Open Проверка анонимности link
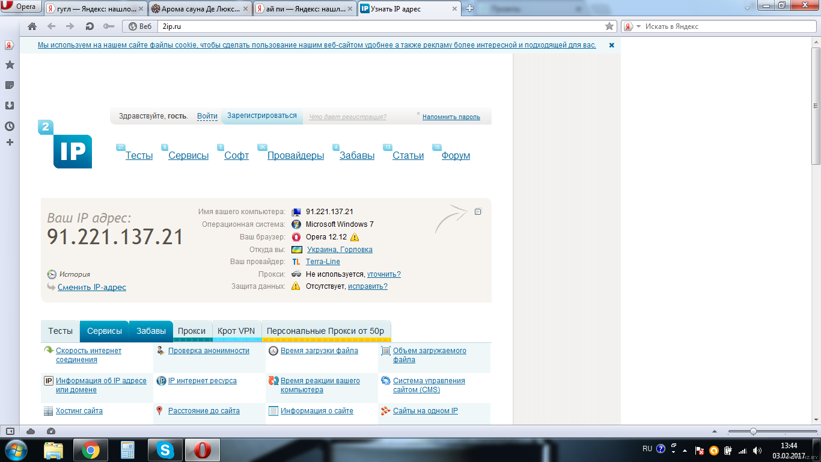The width and height of the screenshot is (821, 462). coord(209,351)
